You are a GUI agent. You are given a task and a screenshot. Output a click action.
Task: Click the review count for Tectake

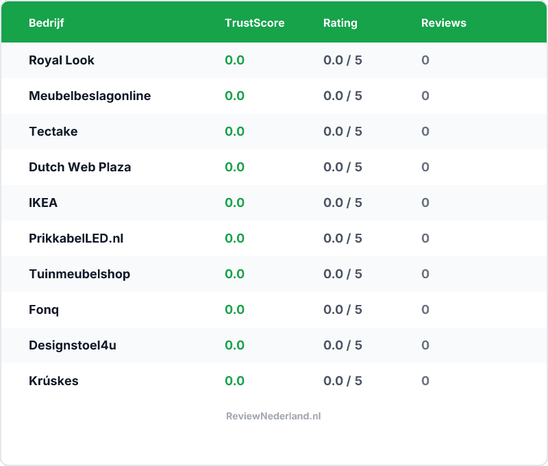point(425,132)
